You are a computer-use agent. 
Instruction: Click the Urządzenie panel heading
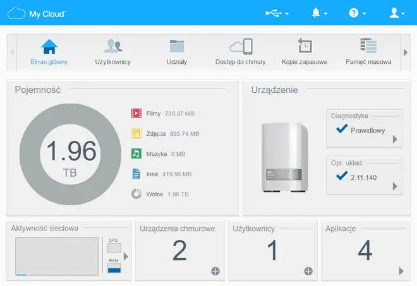click(274, 90)
